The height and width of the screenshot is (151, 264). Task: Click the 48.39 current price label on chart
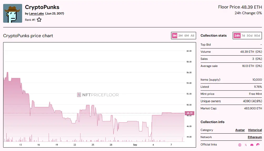(190, 113)
